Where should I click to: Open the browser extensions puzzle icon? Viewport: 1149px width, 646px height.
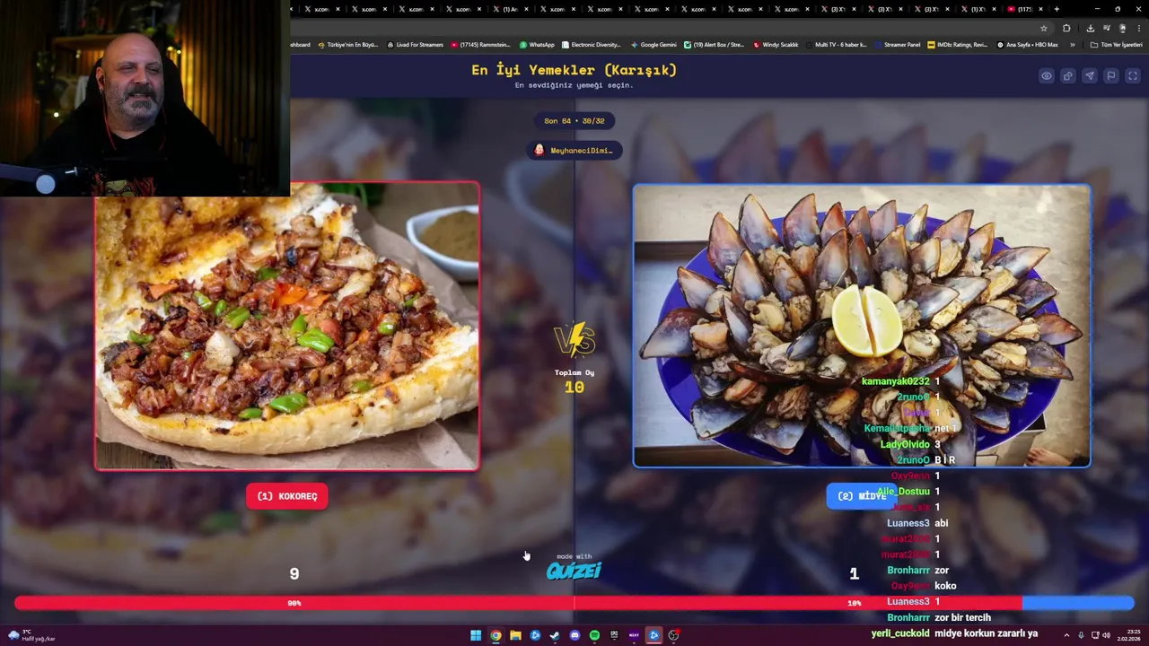click(x=1066, y=28)
